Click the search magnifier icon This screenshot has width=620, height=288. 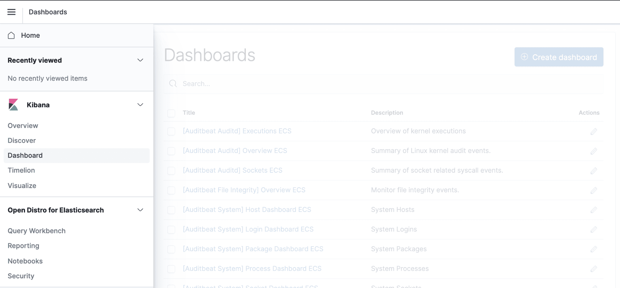173,84
